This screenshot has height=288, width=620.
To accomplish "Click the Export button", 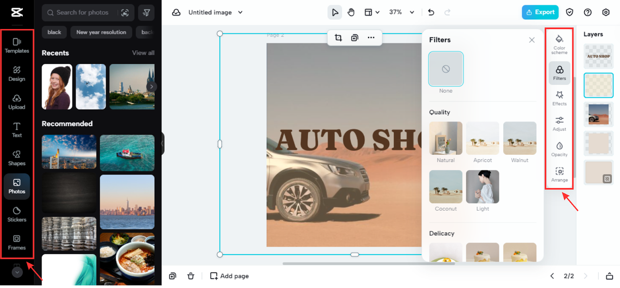I will 540,13.
